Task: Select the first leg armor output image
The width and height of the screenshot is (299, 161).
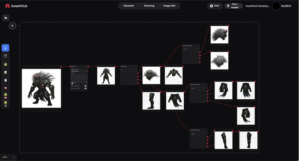Action: click(223, 140)
